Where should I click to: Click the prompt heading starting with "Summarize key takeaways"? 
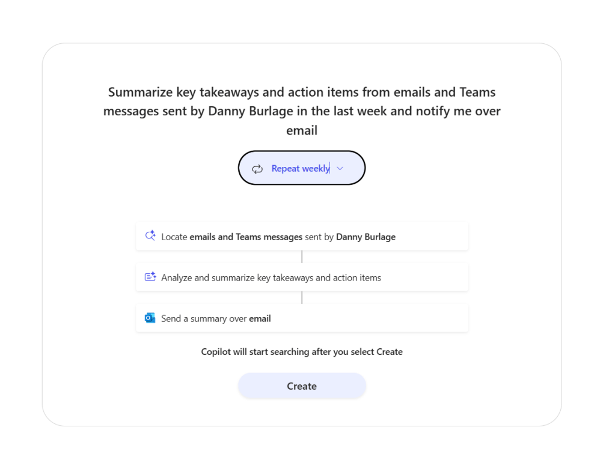302,110
